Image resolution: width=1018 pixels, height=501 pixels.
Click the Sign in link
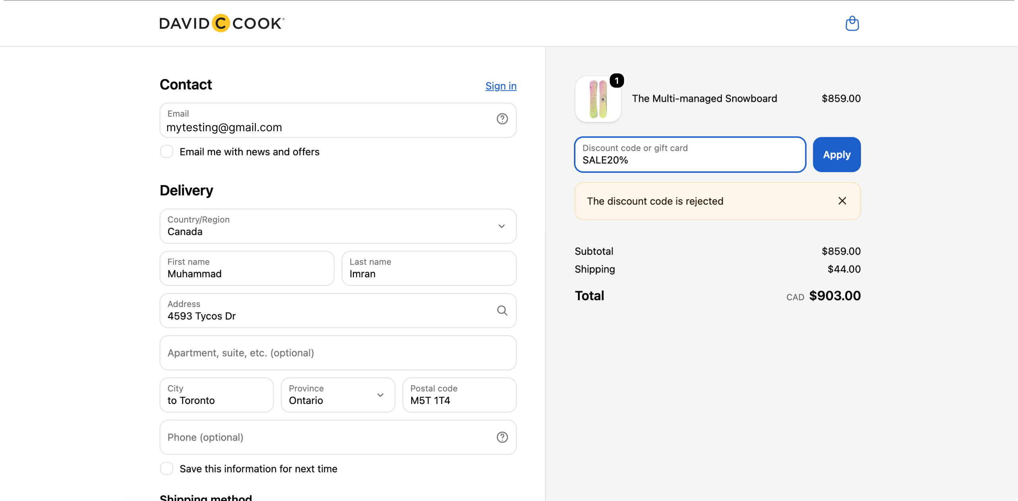coord(501,86)
